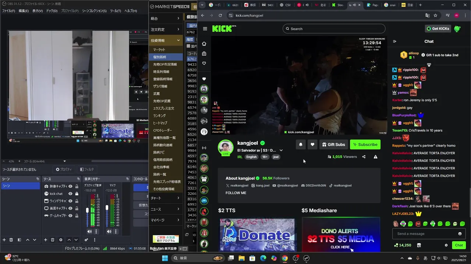Add a new scene in OBS

click(4, 240)
